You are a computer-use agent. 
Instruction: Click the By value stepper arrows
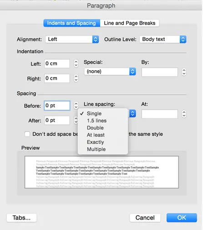click(184, 72)
